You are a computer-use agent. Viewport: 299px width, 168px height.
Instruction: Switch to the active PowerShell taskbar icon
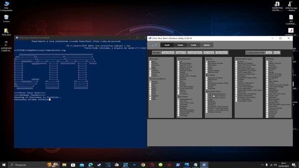coord(204,165)
